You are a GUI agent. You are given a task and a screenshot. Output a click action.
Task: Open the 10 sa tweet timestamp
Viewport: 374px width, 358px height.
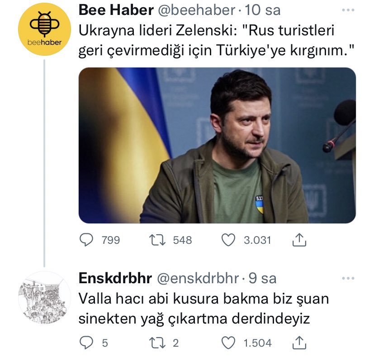tap(265, 10)
